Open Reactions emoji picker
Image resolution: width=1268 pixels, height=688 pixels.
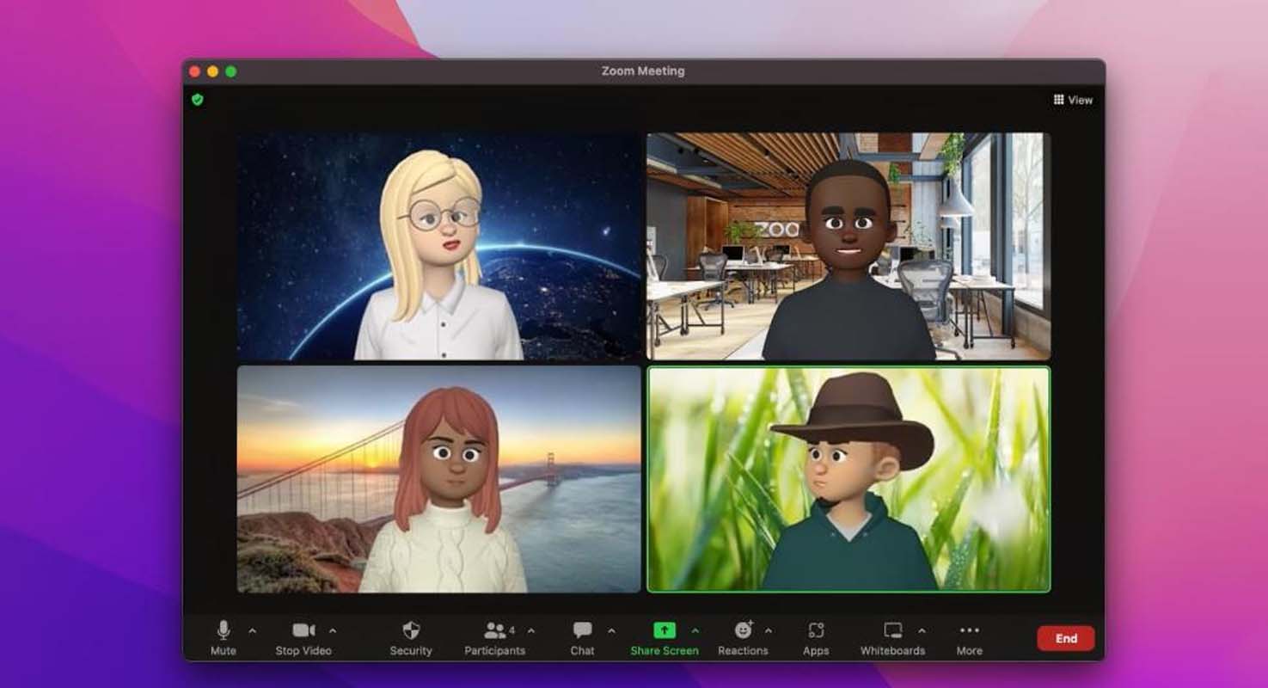(x=743, y=637)
